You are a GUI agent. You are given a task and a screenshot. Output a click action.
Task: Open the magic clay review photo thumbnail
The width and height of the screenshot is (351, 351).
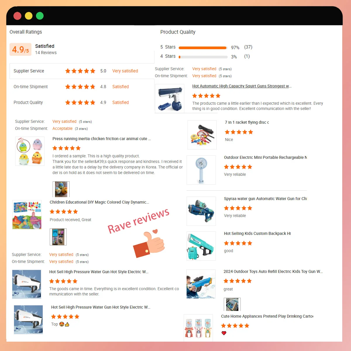58,237
